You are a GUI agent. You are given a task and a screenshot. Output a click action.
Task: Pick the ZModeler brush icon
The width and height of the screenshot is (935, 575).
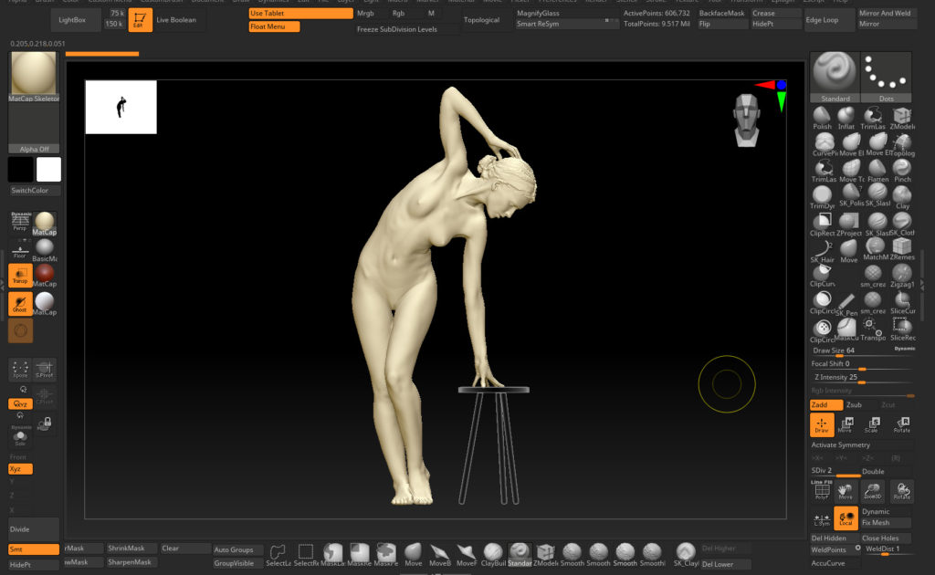pos(902,116)
